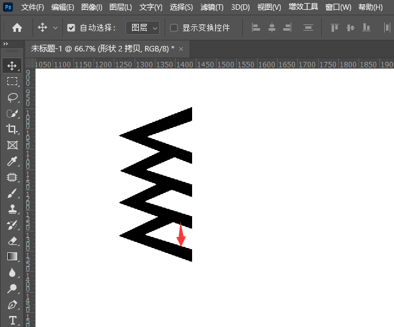This screenshot has width=394, height=327.
Task: Click Align bottom edges icon
Action: [x=366, y=28]
